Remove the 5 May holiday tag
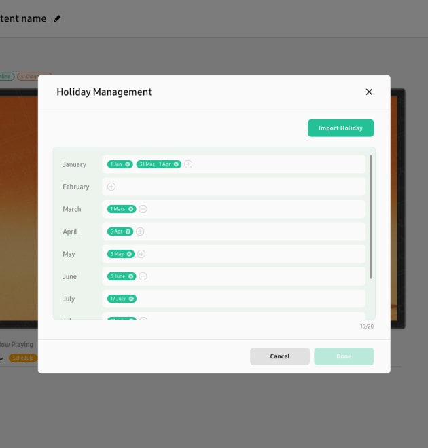428x448 pixels. click(x=130, y=254)
